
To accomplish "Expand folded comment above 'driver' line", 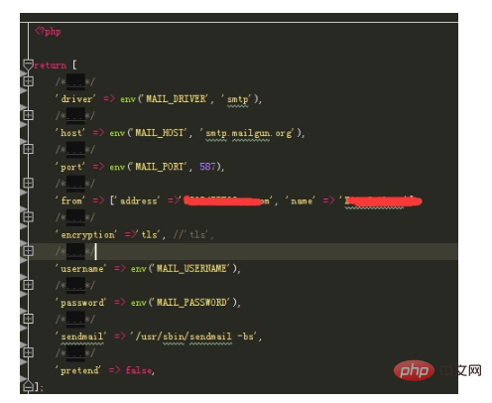I will pyautogui.click(x=28, y=81).
